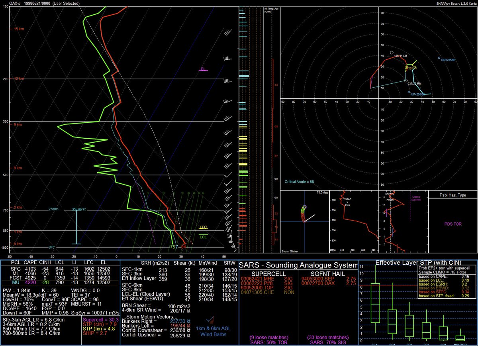The image size is (478, 346).
Task: Click the Eff Inflow Layer kinematics row
Action: (x=179, y=279)
